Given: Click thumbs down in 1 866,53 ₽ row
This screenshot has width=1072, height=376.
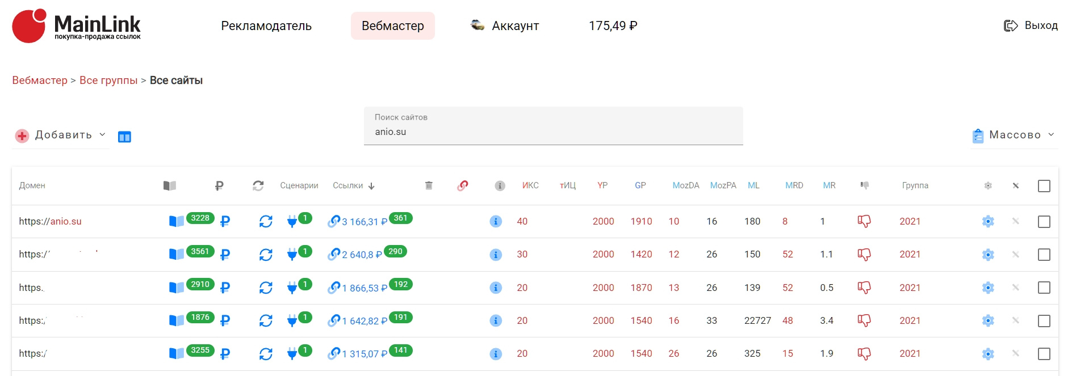Looking at the screenshot, I should click(864, 288).
